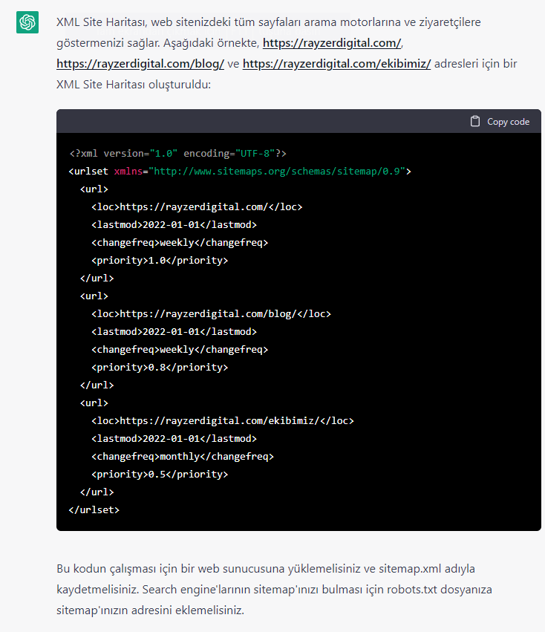The image size is (545, 632).
Task: Open the https://rayzerdigital.com/ link in the paragraph
Action: point(332,43)
